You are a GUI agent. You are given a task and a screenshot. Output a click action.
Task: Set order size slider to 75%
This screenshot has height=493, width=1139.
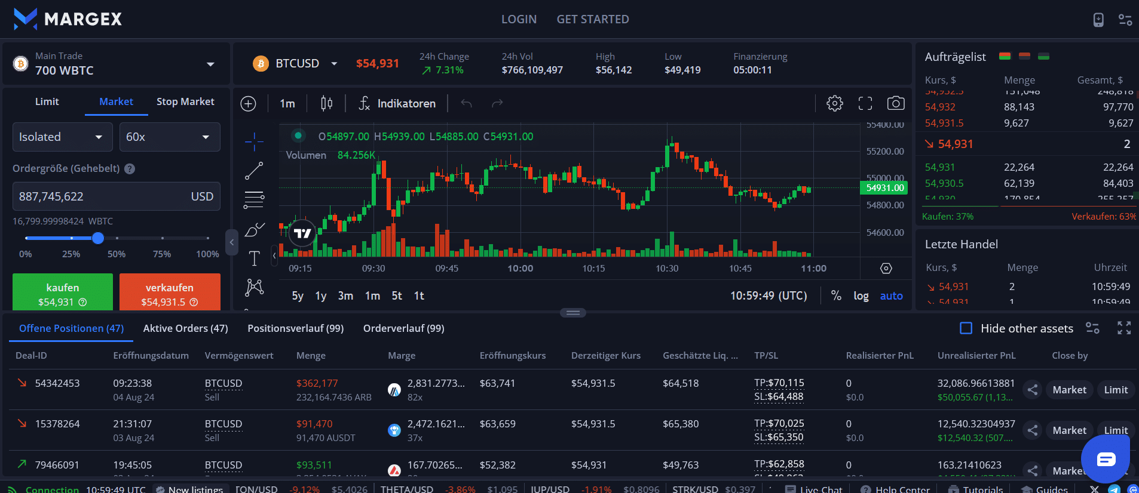pos(163,238)
